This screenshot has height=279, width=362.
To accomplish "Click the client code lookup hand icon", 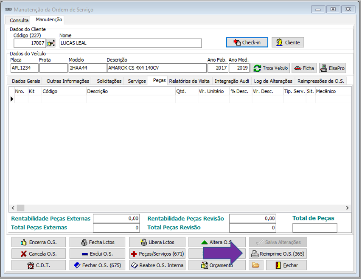I will pos(51,43).
